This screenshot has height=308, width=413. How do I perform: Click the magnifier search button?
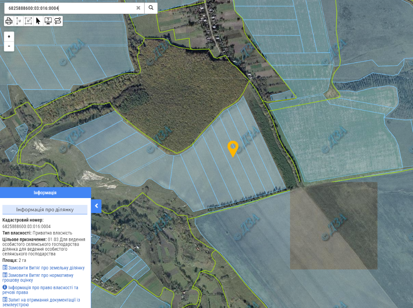coord(151,8)
